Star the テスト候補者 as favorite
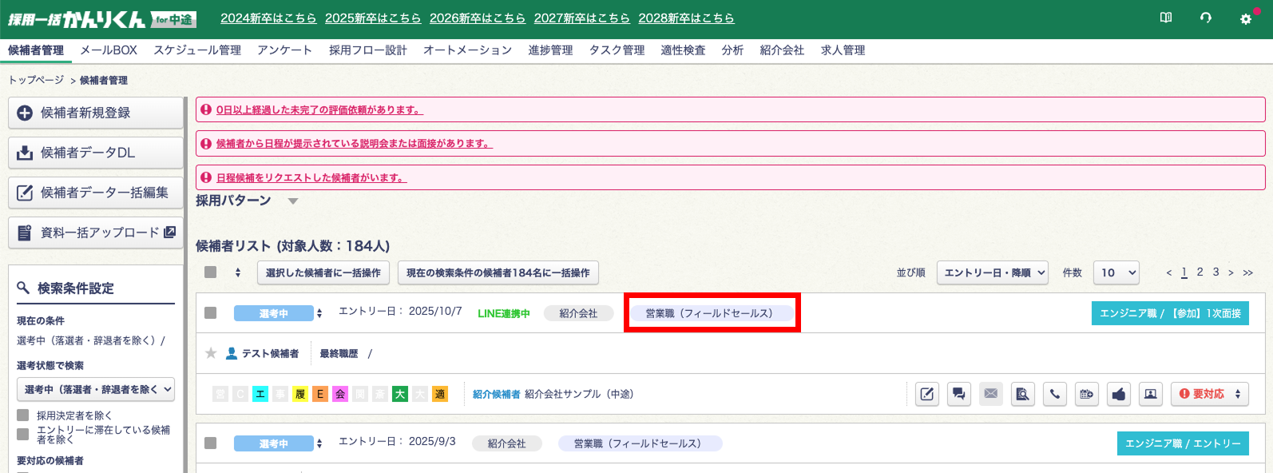The height and width of the screenshot is (473, 1273). [x=211, y=353]
